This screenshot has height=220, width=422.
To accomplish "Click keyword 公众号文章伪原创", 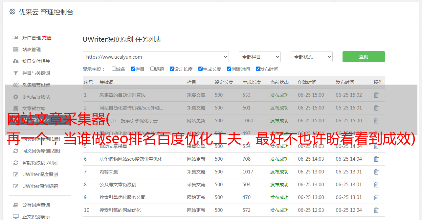I will (118, 185).
